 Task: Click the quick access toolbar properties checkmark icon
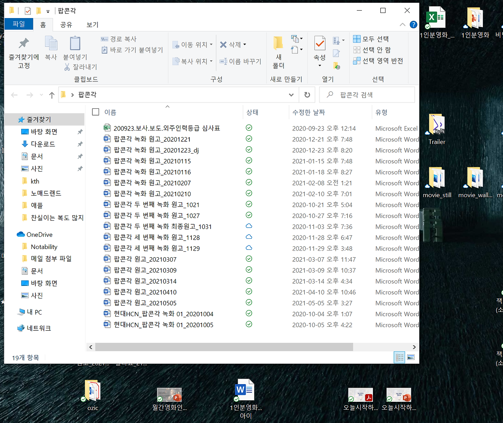click(28, 11)
